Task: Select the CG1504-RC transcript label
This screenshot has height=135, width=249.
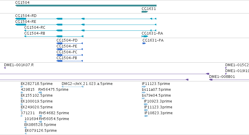Action: click(x=35, y=28)
